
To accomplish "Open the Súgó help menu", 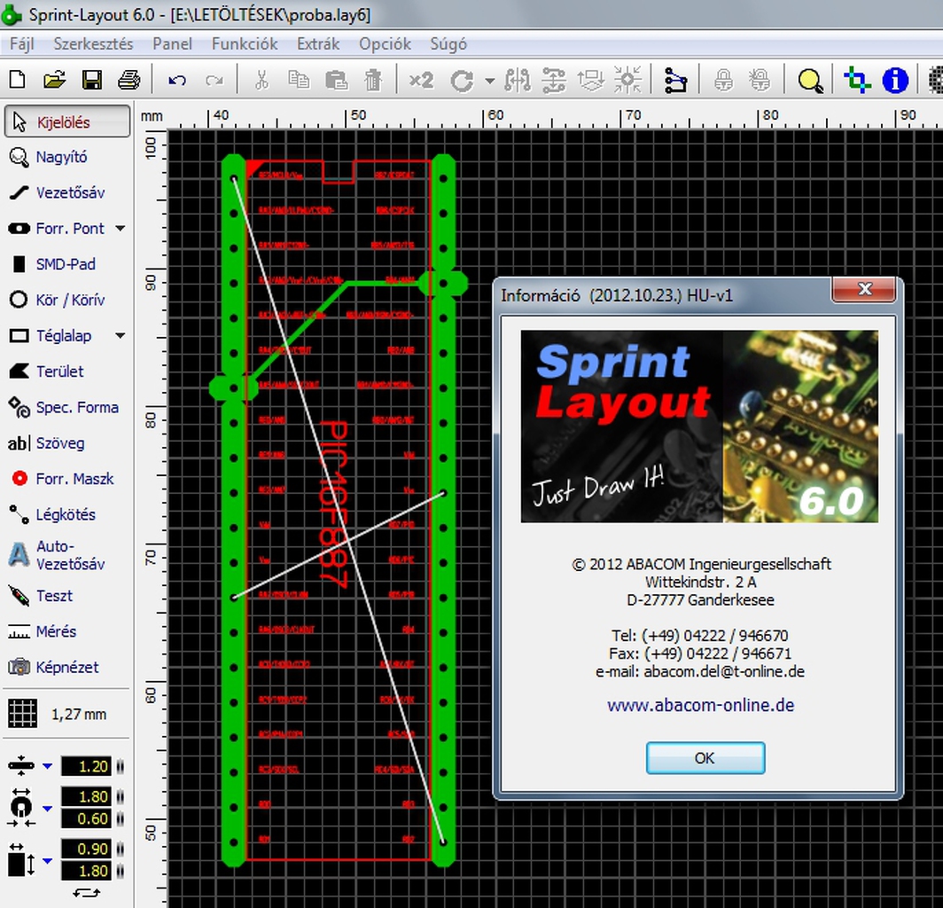I will pyautogui.click(x=448, y=44).
